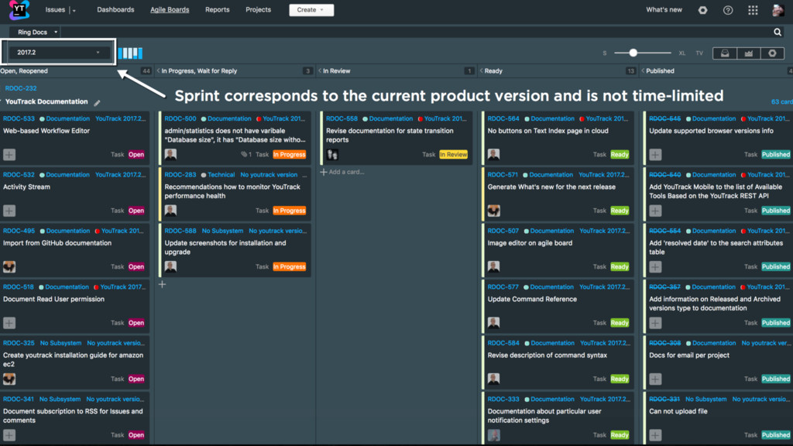The image size is (793, 446).
Task: Open the backlog tray icon
Action: pyautogui.click(x=725, y=53)
